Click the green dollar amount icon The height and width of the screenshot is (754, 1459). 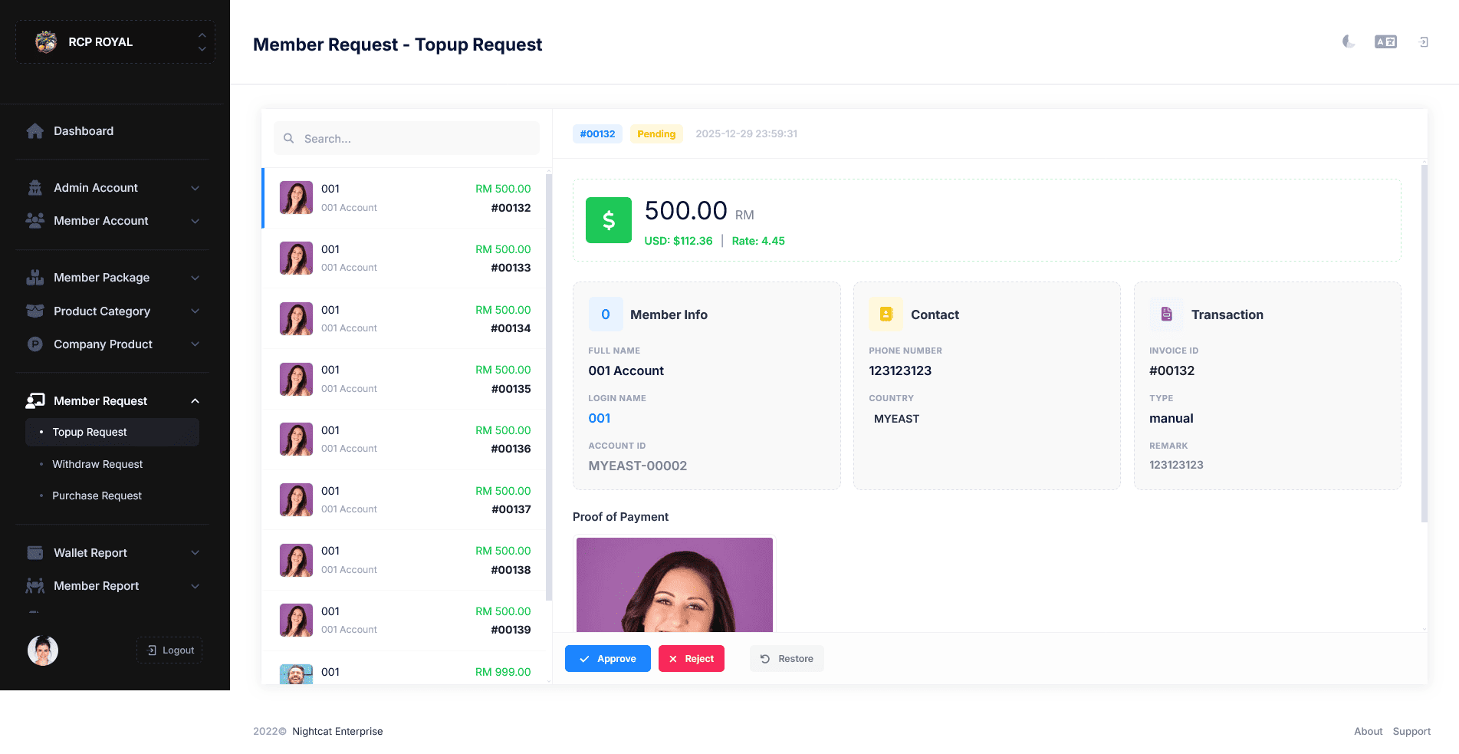pos(609,220)
